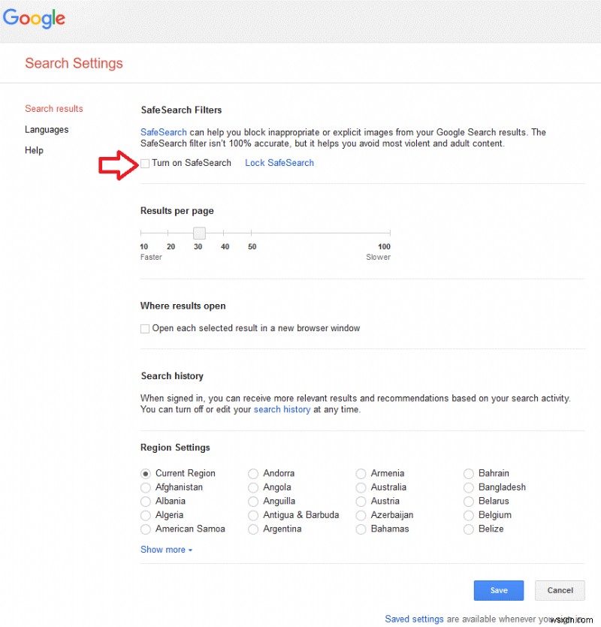
Task: Open the Saved settings link at bottom
Action: (x=414, y=619)
